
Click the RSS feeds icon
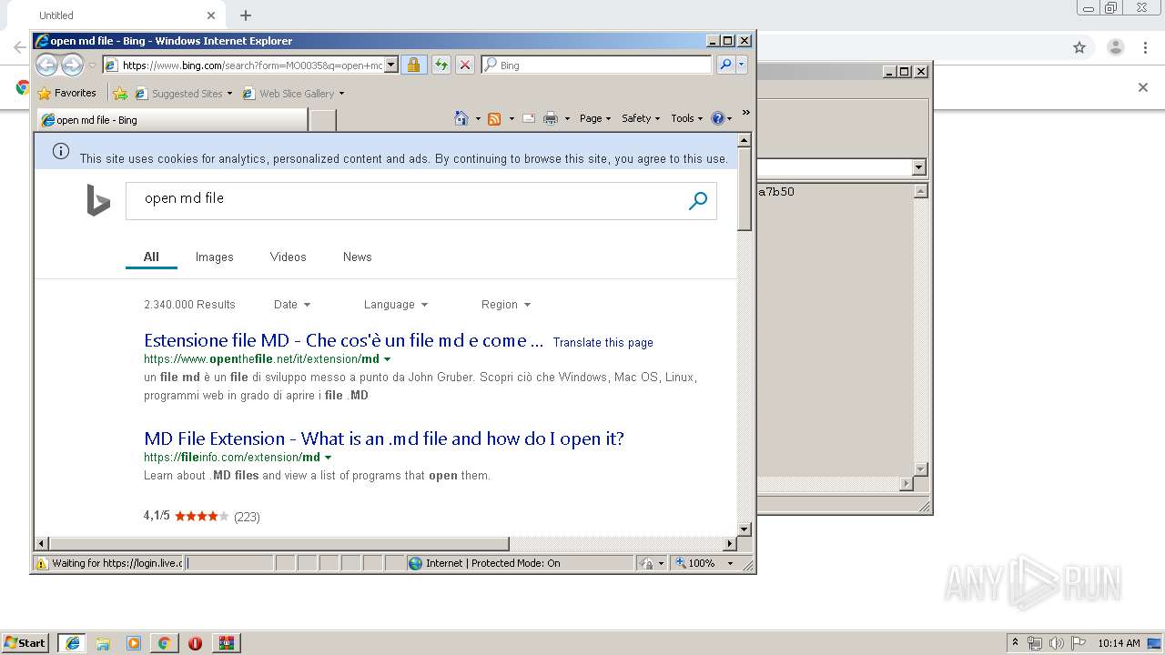point(494,118)
